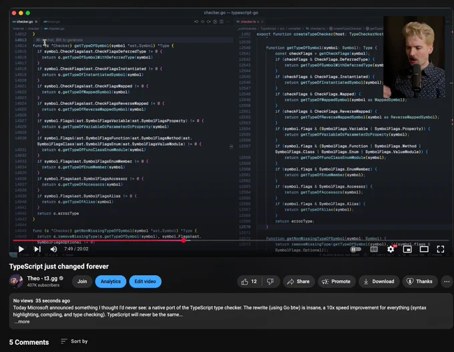Image resolution: width=454 pixels, height=352 pixels.
Task: Like the video
Action: 249,282
